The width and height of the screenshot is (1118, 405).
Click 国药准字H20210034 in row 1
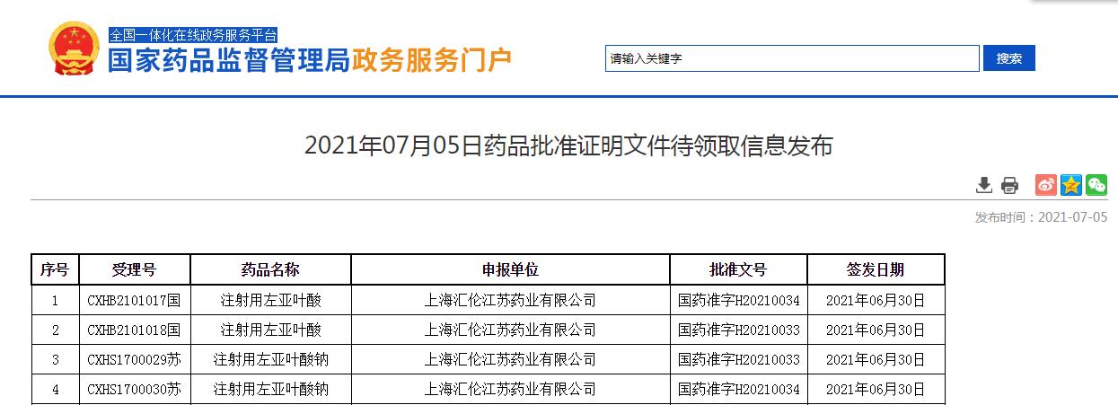pos(738,300)
